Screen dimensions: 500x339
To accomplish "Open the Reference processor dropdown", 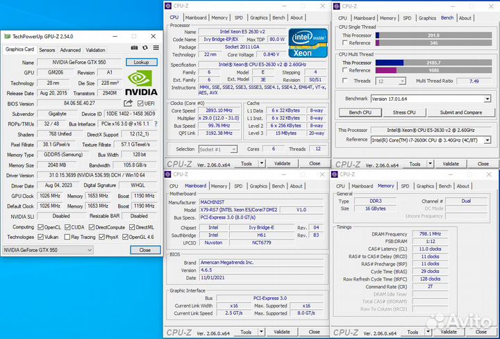I will (431, 140).
